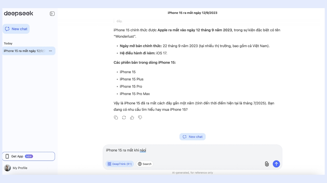Click New chat button below the response

pos(193,137)
